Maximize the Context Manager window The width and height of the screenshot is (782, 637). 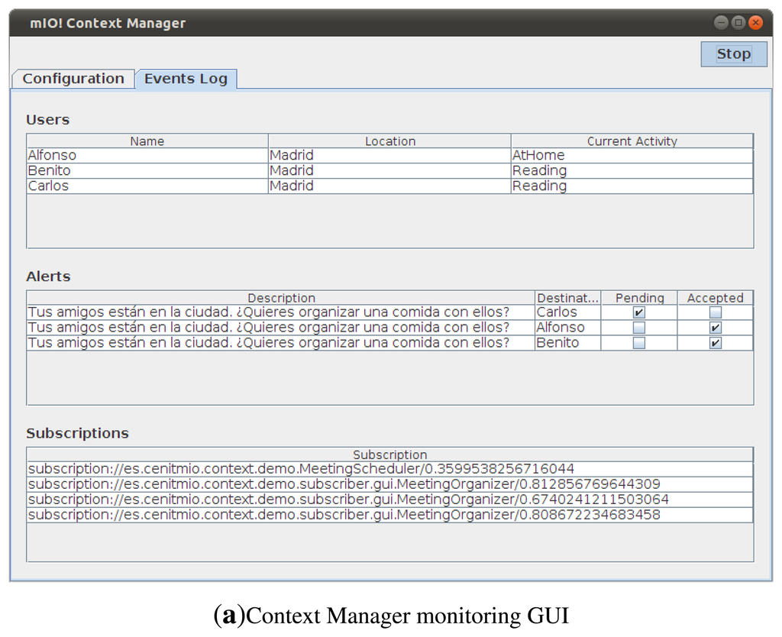pyautogui.click(x=738, y=23)
